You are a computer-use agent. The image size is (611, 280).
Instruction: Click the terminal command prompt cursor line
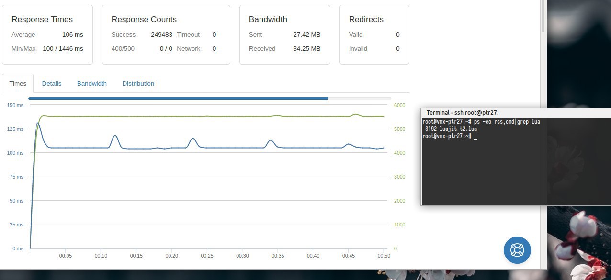[x=449, y=136]
